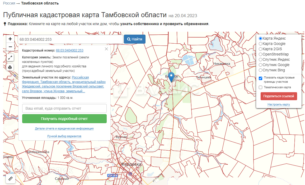Toggle fullscreen map mode icon
305x185 pixels.
[10, 57]
